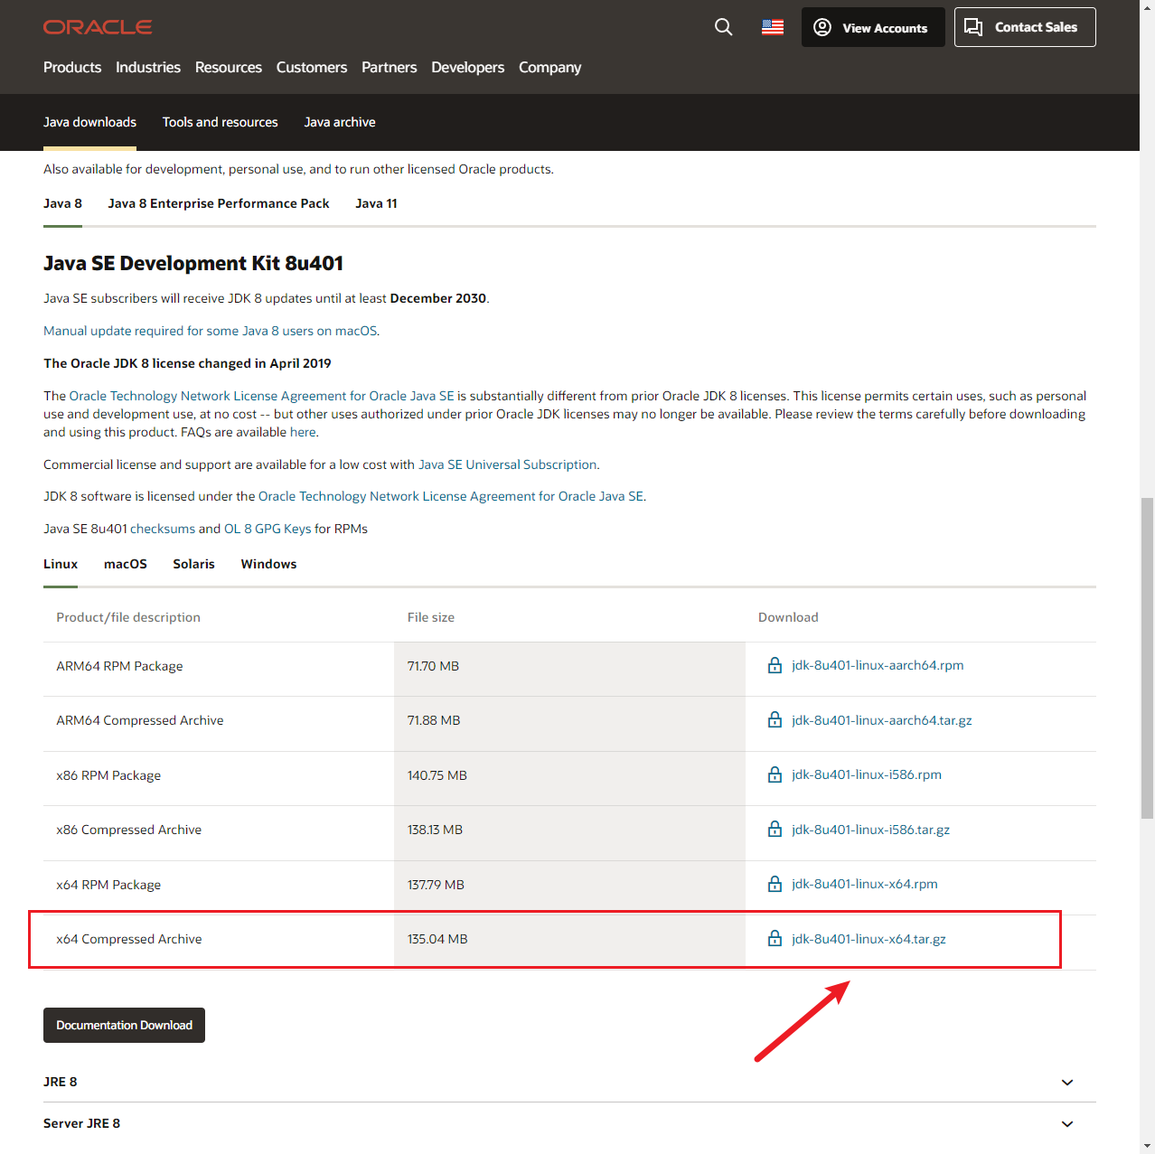Expand the JRE 8 section chevron
The height and width of the screenshot is (1154, 1155).
1067,1083
